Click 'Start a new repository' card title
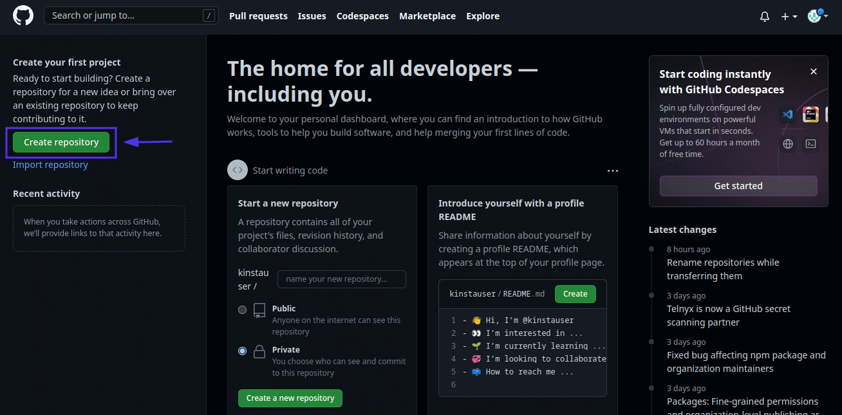Screen dimensions: 842x415 (x=288, y=203)
